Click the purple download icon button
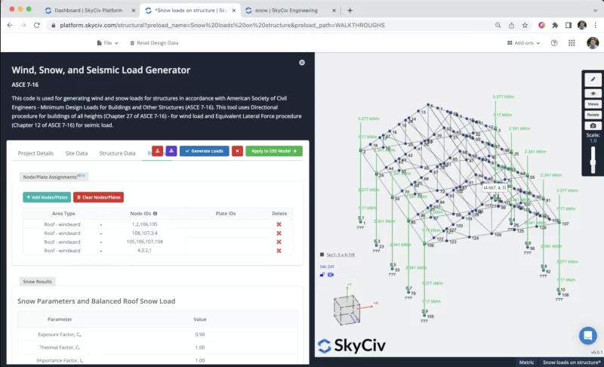This screenshot has height=367, width=604. (x=171, y=151)
